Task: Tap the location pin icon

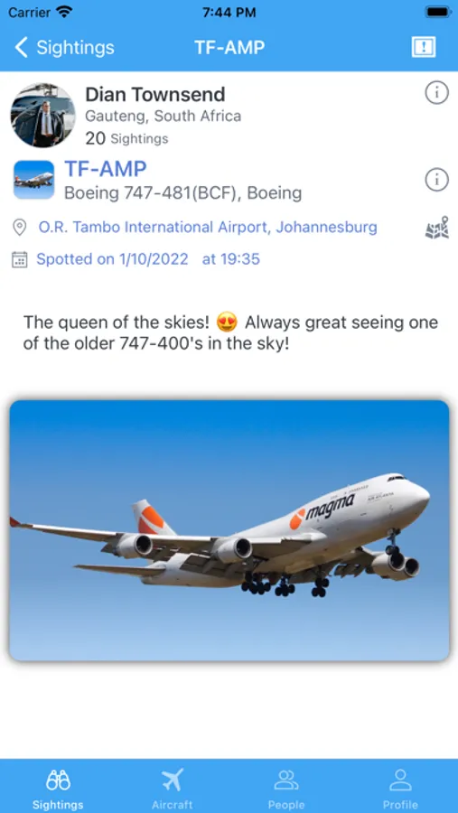Action: [19, 228]
